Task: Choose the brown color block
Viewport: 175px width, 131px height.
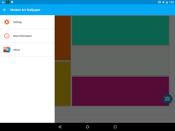Action: coord(63,38)
